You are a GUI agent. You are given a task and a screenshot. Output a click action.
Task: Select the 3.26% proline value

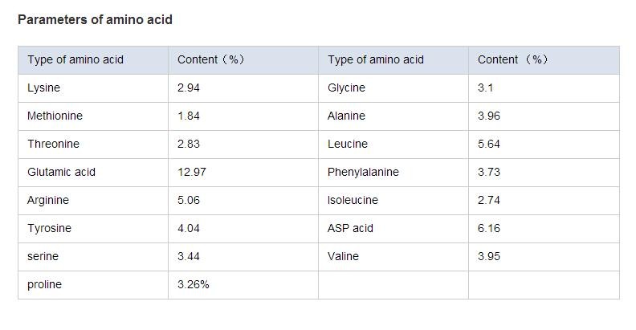tap(194, 284)
